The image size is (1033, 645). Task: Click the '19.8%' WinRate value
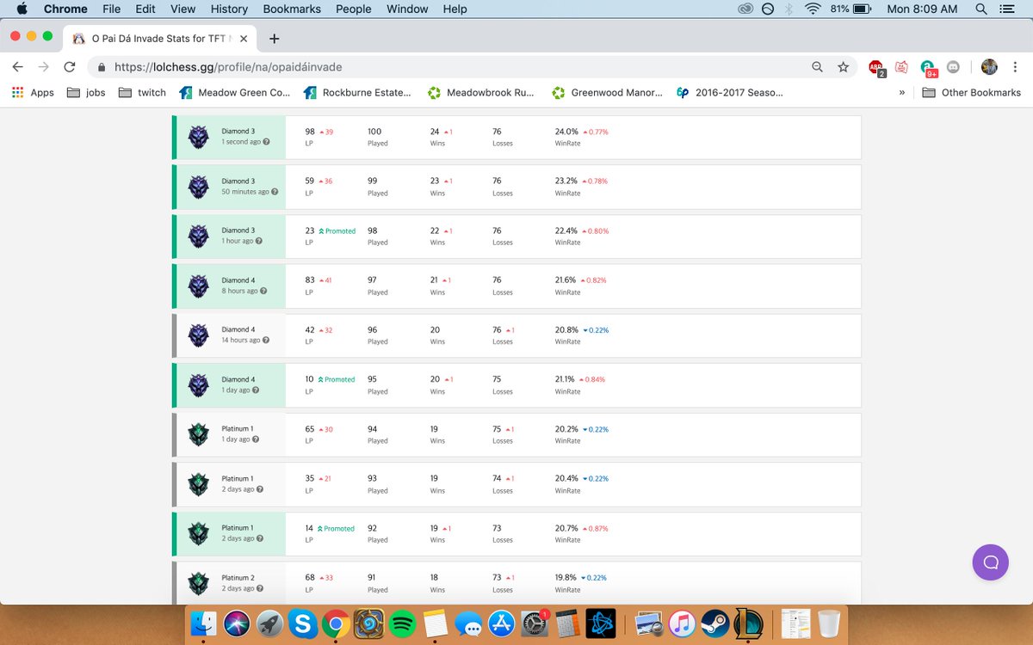click(566, 578)
